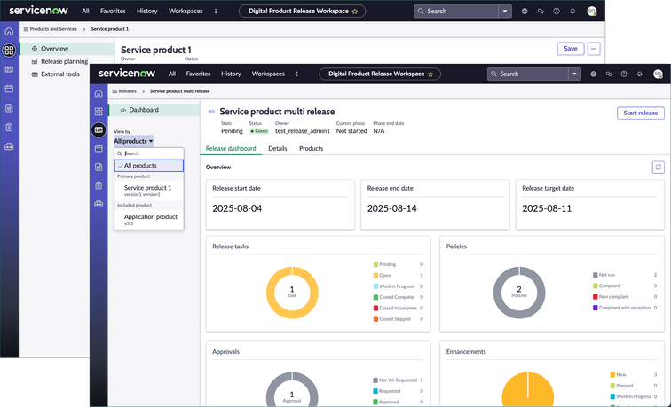Viewport: 671px width, 407px height.
Task: Open the more menu dots in back window nav
Action: pyautogui.click(x=216, y=12)
